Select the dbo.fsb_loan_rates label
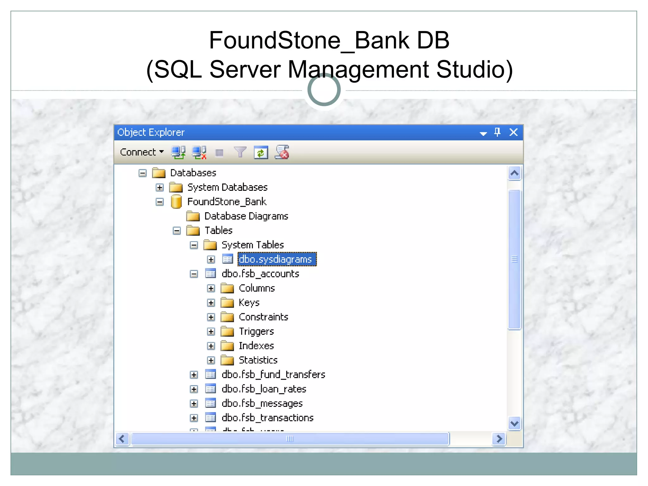Viewport: 648px width, 486px height. coord(264,389)
